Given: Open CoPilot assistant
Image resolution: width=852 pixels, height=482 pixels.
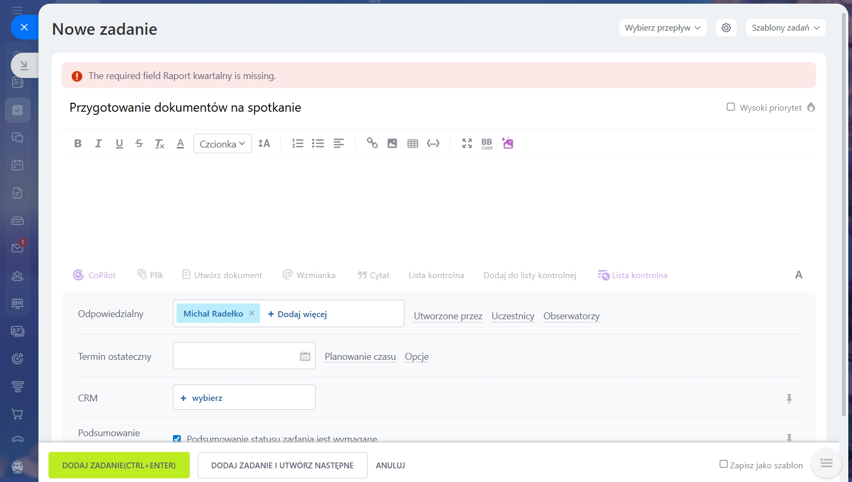Looking at the screenshot, I should [x=94, y=275].
